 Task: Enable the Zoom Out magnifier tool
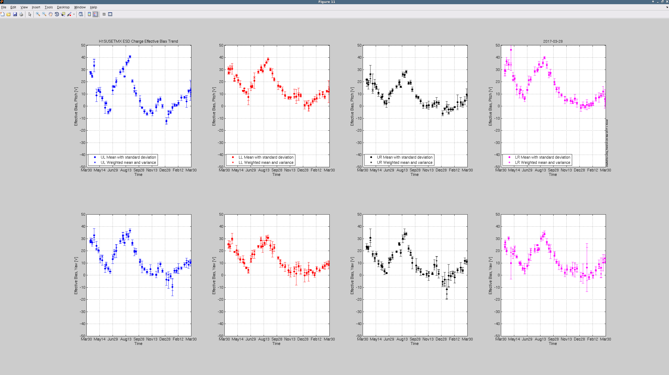[44, 14]
